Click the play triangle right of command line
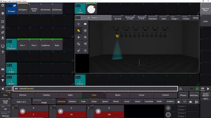 pyautogui.click(x=208, y=89)
